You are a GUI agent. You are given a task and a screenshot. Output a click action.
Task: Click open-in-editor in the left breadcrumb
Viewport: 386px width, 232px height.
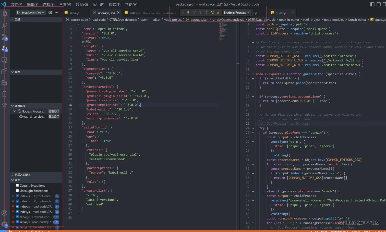151,20
